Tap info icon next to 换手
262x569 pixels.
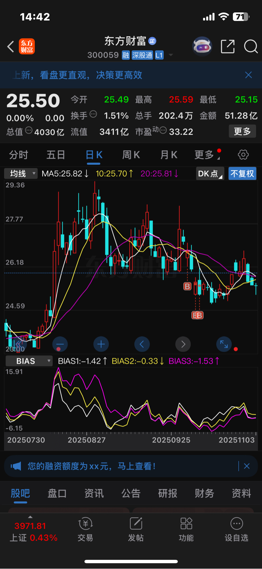pos(93,114)
